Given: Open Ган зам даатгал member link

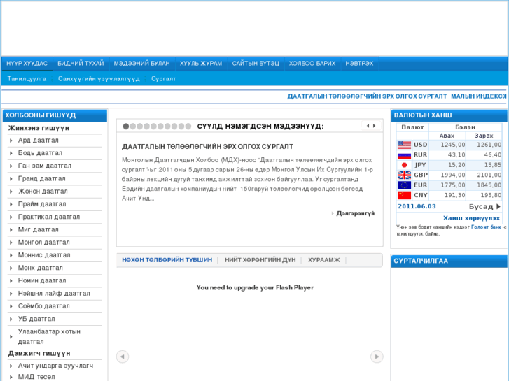Looking at the screenshot, I should [x=45, y=166].
